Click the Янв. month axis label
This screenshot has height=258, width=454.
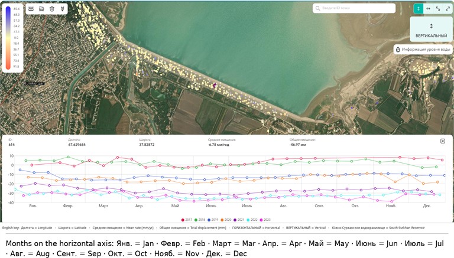point(33,206)
